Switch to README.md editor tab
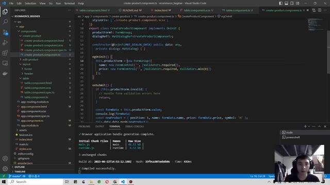The height and width of the screenshot is (185, 330). click(x=130, y=10)
